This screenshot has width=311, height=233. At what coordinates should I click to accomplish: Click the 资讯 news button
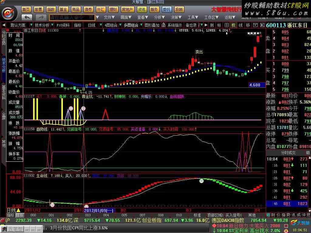click(x=142, y=9)
